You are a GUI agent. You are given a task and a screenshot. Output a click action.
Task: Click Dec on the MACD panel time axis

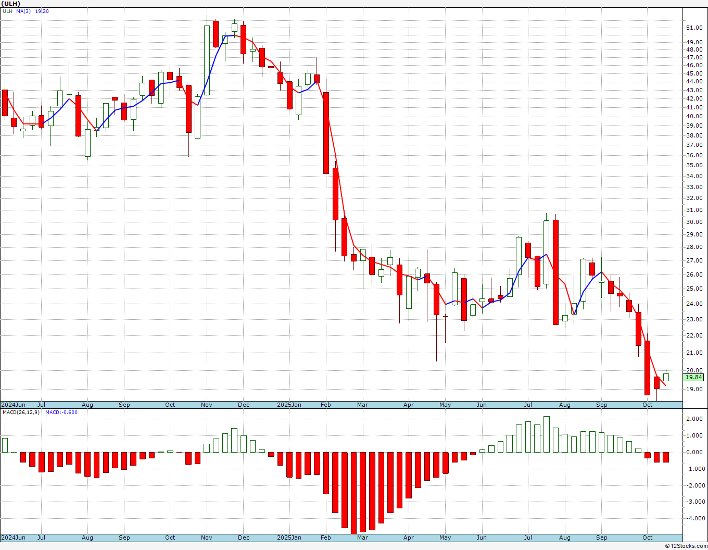coord(244,537)
